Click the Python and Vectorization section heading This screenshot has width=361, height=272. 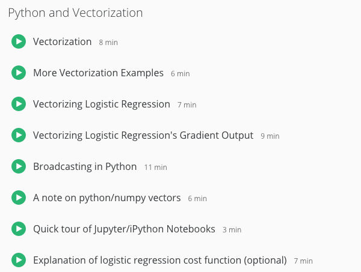pyautogui.click(x=75, y=13)
